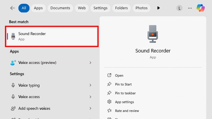Click the Open icon in the details pane
Screen dimensions: 212x119
tap(109, 75)
